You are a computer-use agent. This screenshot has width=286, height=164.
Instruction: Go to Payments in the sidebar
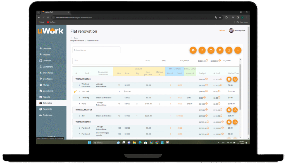tap(47, 109)
